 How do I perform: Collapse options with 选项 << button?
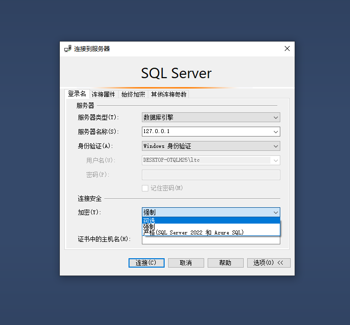[x=268, y=263]
